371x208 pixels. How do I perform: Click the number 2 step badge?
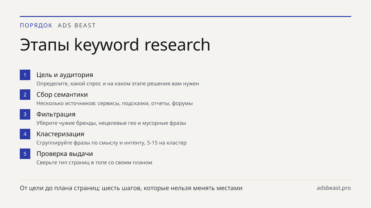25,95
